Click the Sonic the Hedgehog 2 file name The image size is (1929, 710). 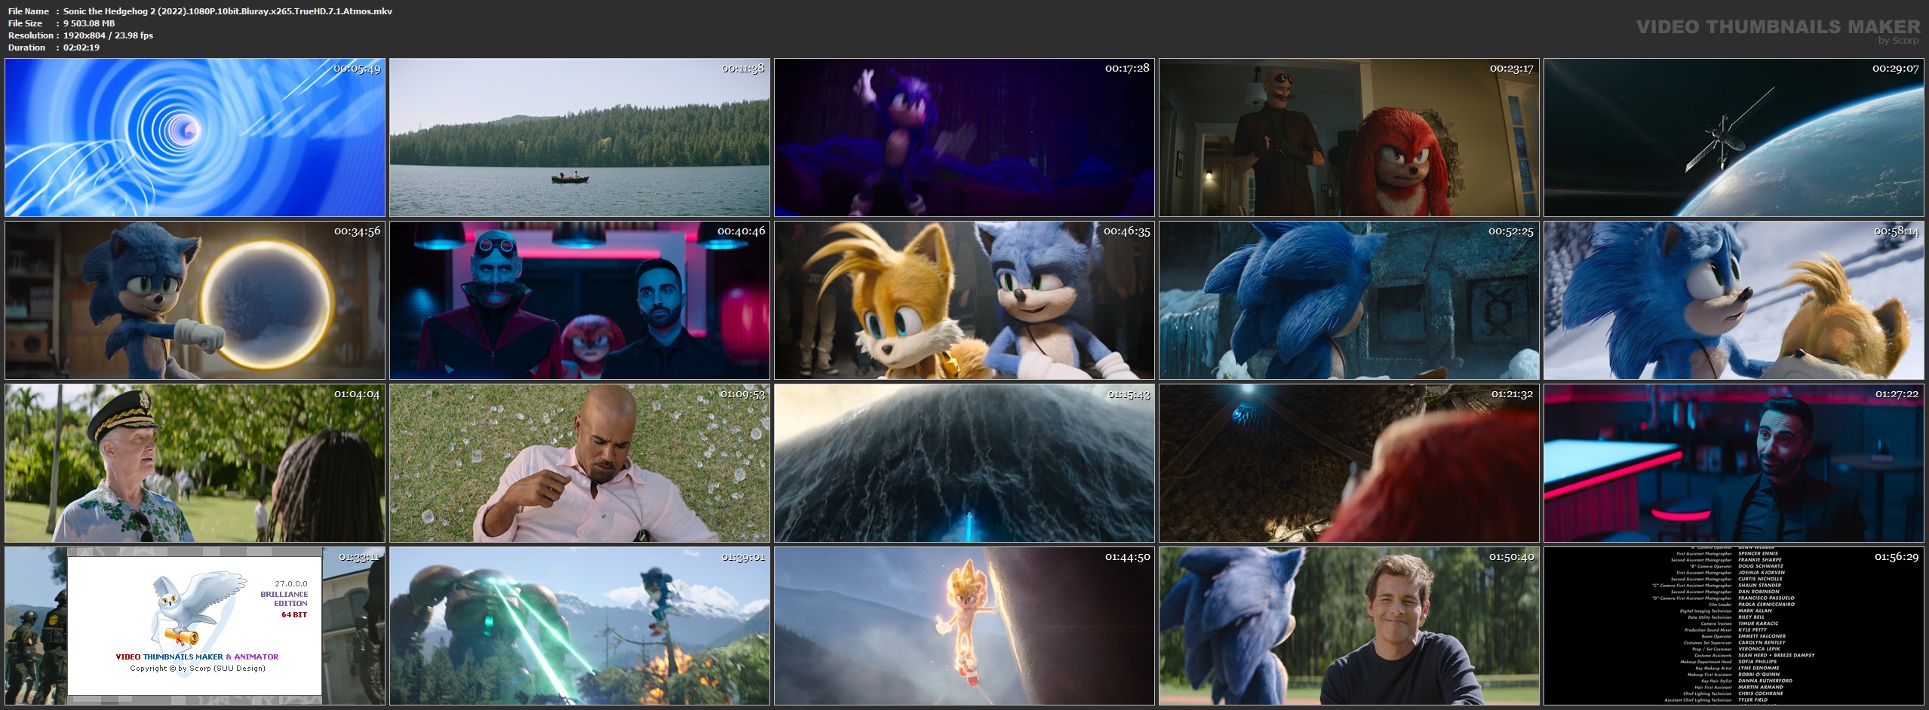[227, 11]
